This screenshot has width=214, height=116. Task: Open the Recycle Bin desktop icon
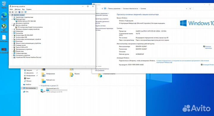[x=4, y=4]
